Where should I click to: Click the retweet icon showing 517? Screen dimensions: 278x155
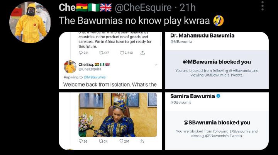101,53
